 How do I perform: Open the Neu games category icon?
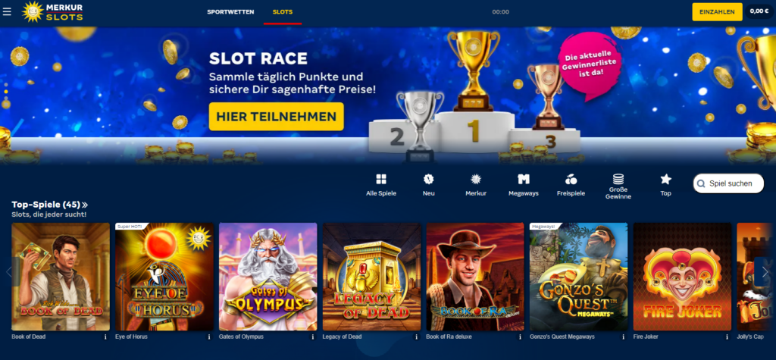(x=429, y=180)
